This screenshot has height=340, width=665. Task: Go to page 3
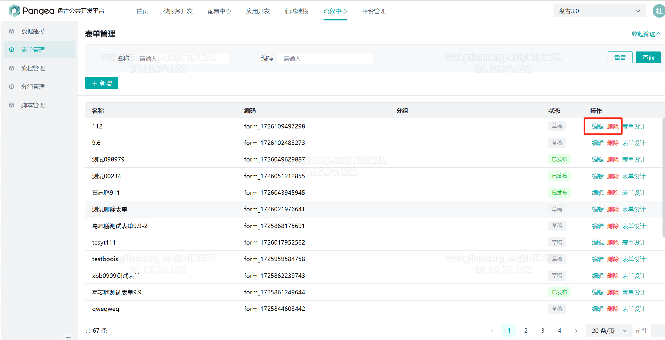pyautogui.click(x=543, y=331)
